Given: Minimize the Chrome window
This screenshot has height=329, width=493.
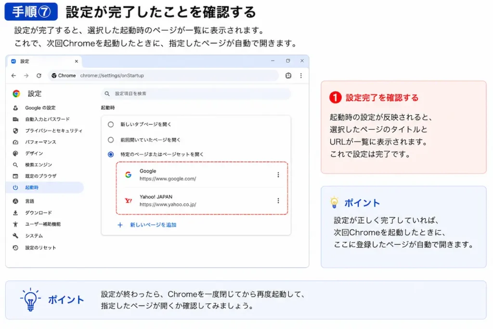Looking at the screenshot, I should 272,61.
